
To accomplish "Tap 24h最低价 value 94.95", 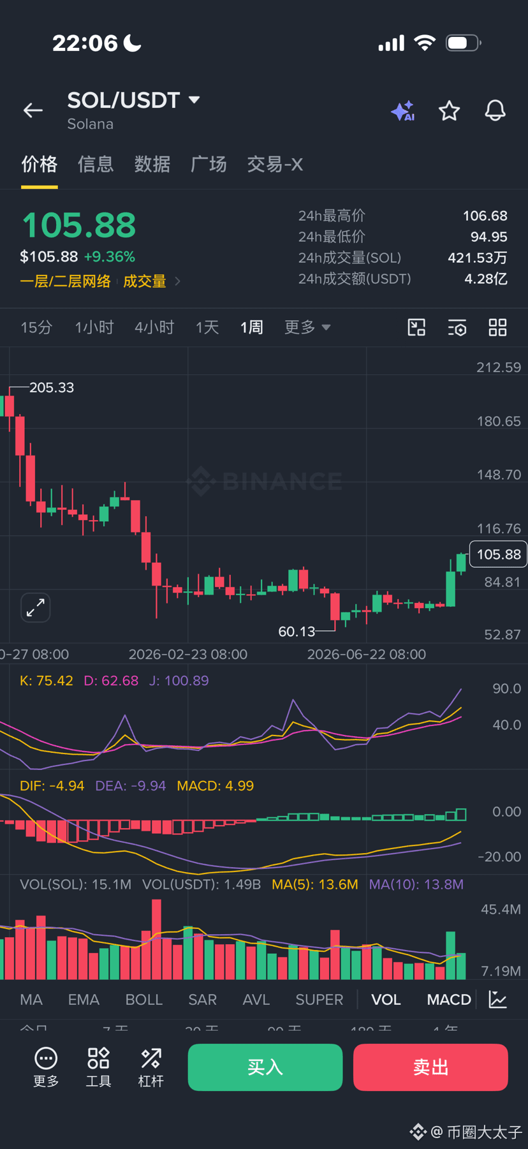I will pyautogui.click(x=489, y=237).
